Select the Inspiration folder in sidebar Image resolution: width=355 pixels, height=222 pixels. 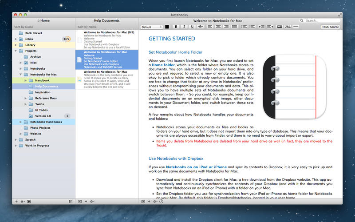43,92
